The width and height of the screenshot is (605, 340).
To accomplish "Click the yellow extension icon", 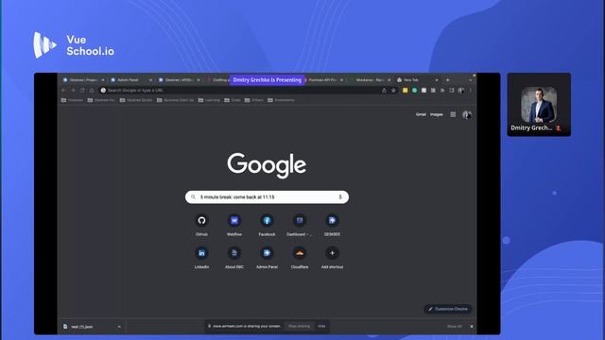I will (405, 91).
